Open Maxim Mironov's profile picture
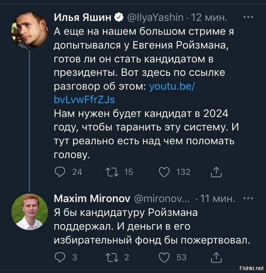This screenshot has width=266, height=273. (x=29, y=212)
